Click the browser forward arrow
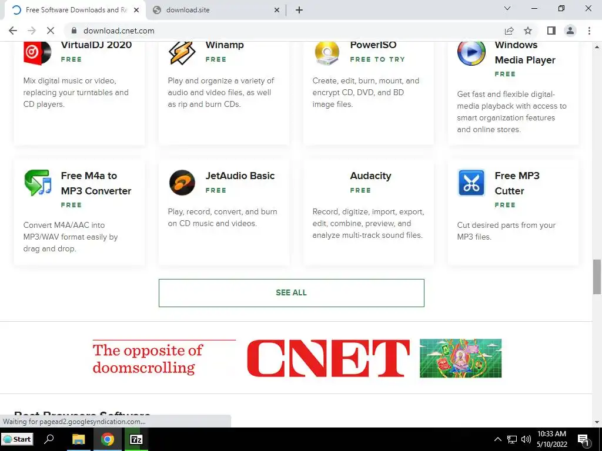Image resolution: width=602 pixels, height=451 pixels. [32, 31]
